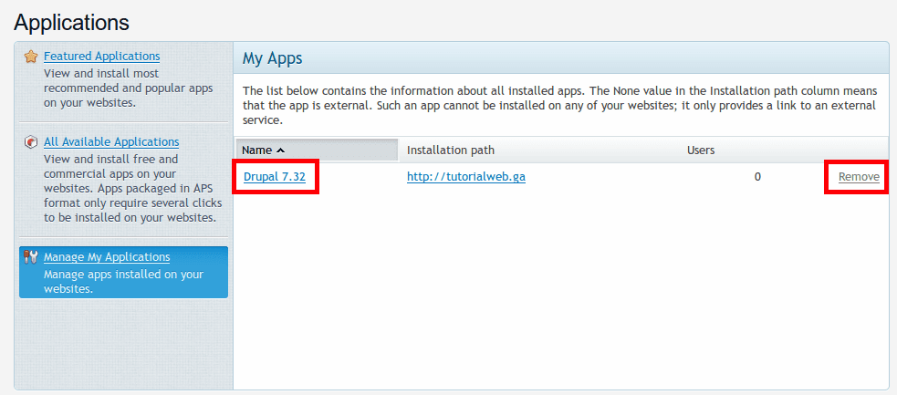Click the Featured Applications description text
897x395 pixels.
tap(128, 88)
